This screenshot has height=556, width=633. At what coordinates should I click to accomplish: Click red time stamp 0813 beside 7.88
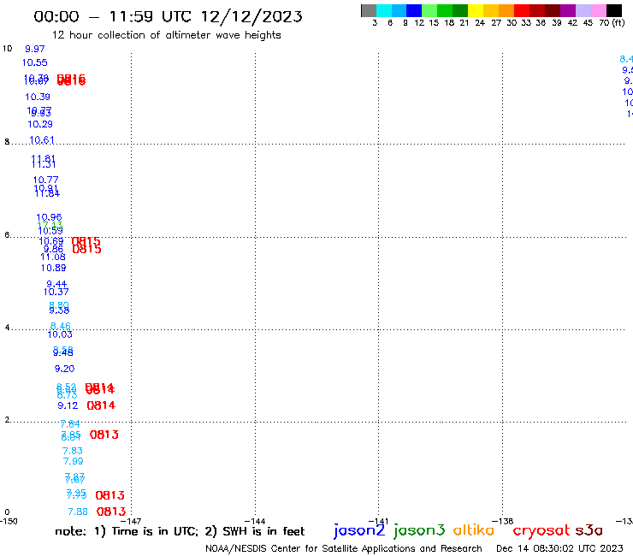click(111, 512)
